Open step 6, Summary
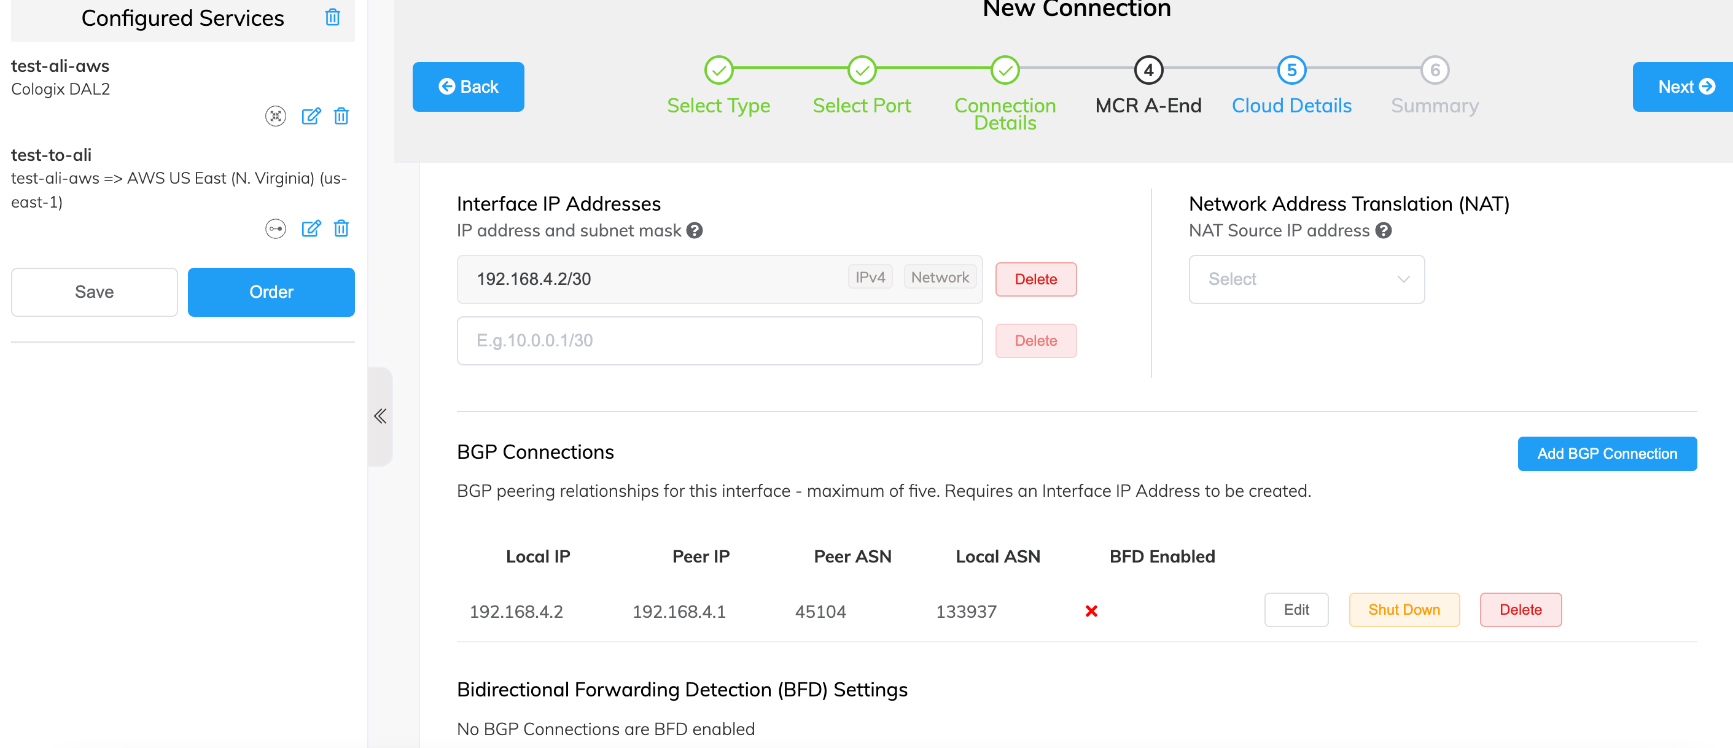This screenshot has height=748, width=1733. point(1435,86)
